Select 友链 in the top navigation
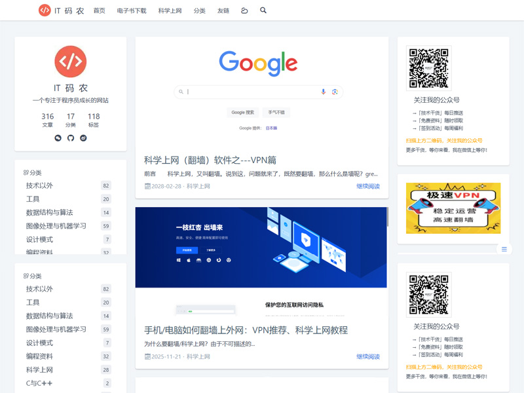The width and height of the screenshot is (524, 393). [223, 10]
